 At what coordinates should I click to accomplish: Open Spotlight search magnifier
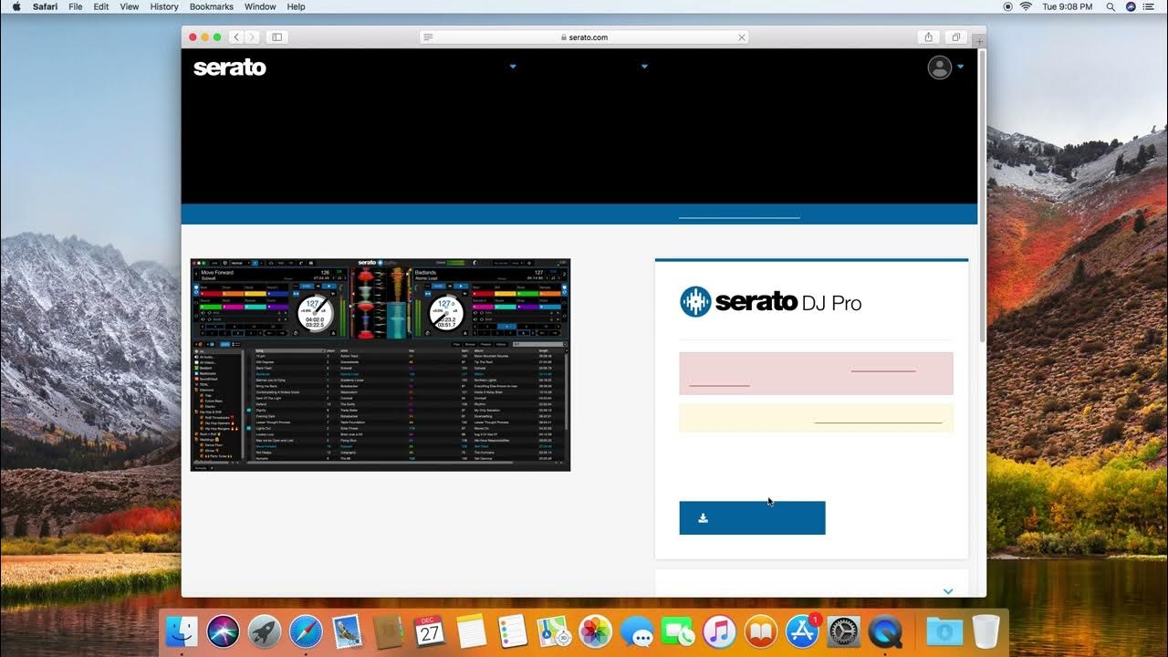(x=1111, y=6)
